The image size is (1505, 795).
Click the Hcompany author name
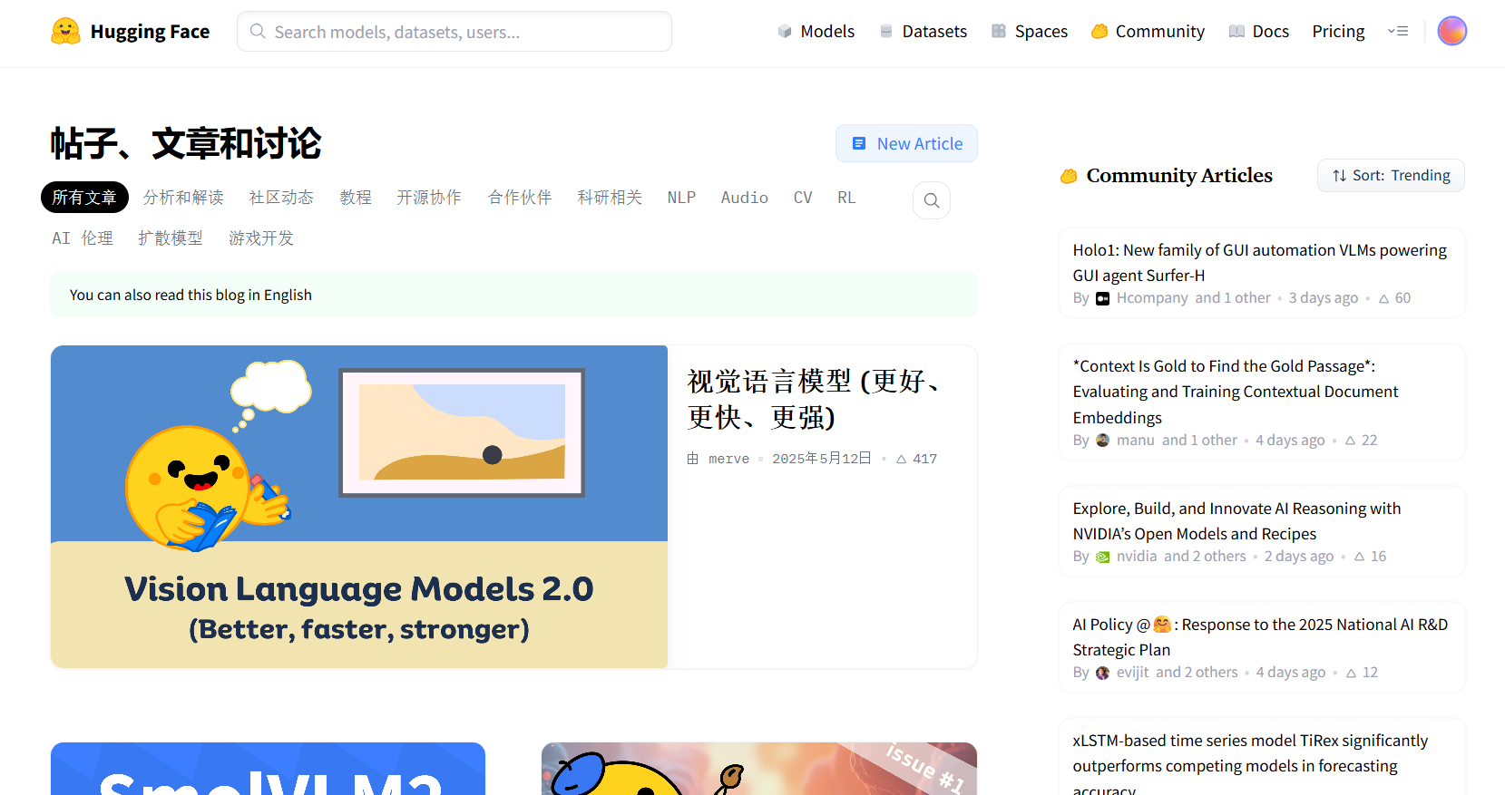pyautogui.click(x=1152, y=298)
